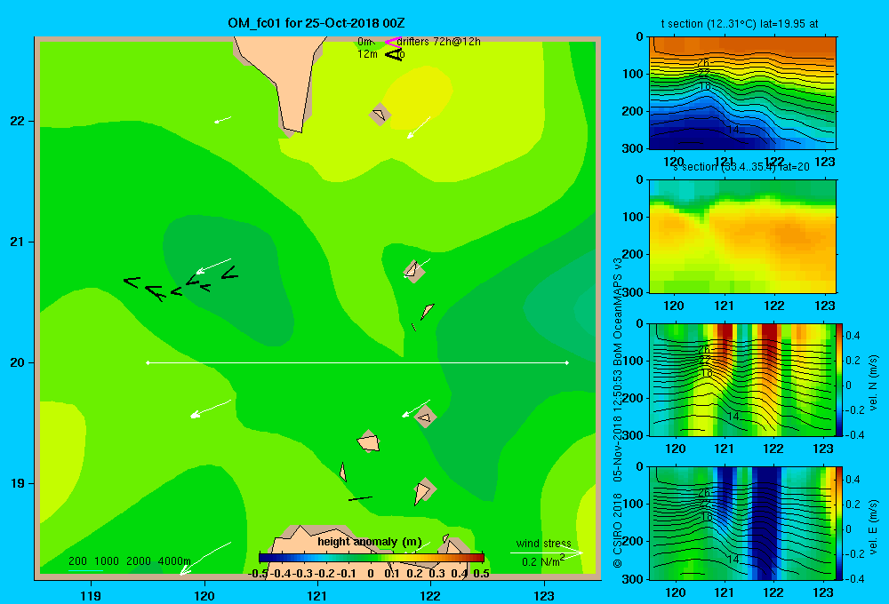Click the vel. N color scale bar
889x604 pixels.
pos(839,379)
